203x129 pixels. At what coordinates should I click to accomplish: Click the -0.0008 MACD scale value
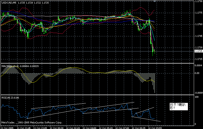(199, 93)
